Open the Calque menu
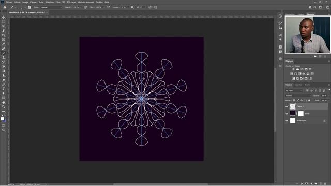 [33, 2]
